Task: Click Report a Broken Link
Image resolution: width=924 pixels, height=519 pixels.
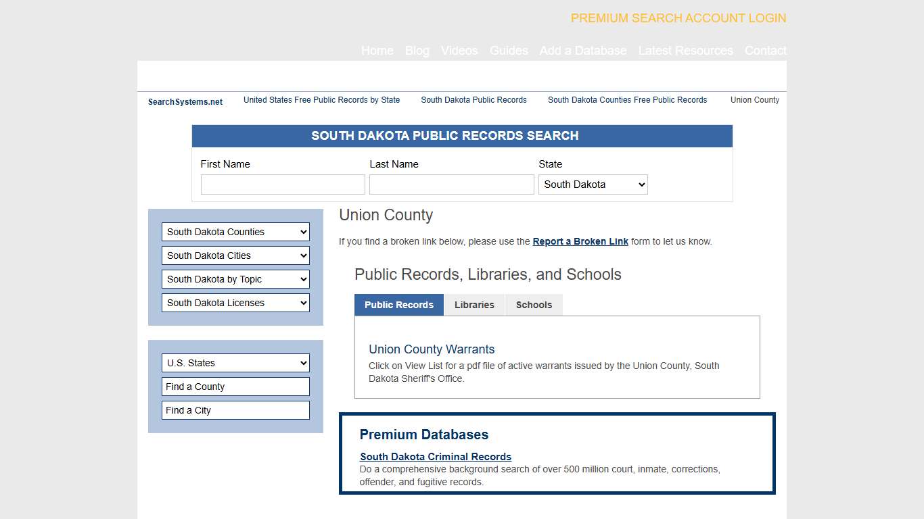Action: point(580,241)
